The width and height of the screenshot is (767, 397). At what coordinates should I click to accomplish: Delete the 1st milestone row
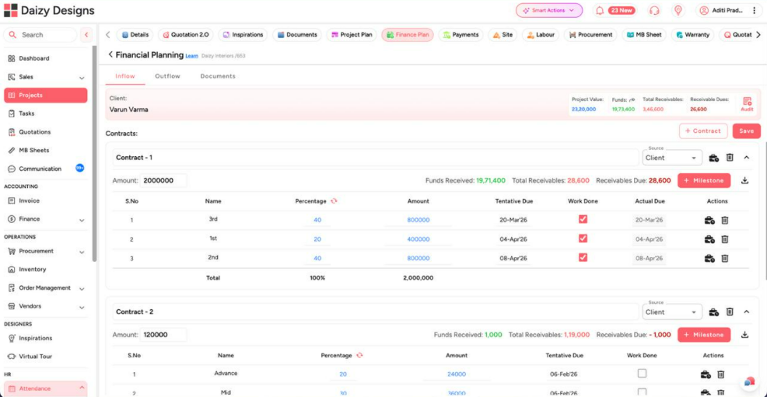[725, 239]
